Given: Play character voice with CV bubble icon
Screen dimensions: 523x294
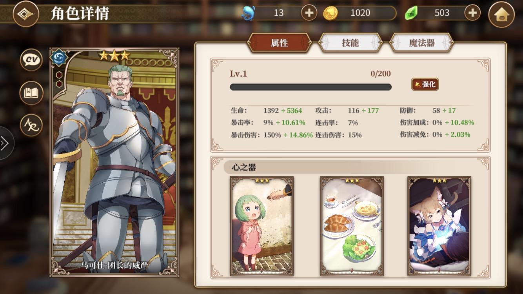Looking at the screenshot, I should [31, 60].
